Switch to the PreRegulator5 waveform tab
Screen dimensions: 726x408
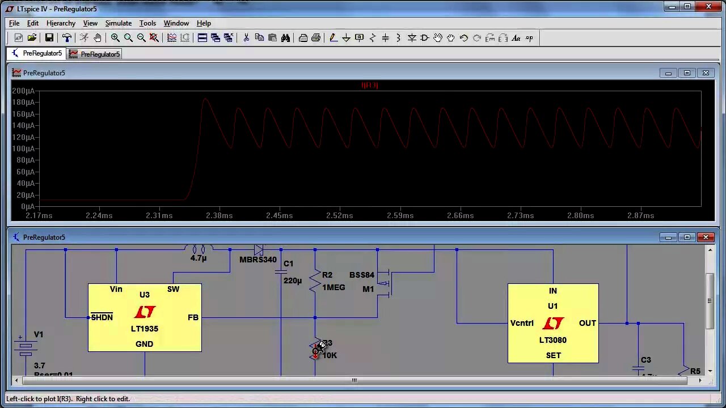pyautogui.click(x=94, y=54)
